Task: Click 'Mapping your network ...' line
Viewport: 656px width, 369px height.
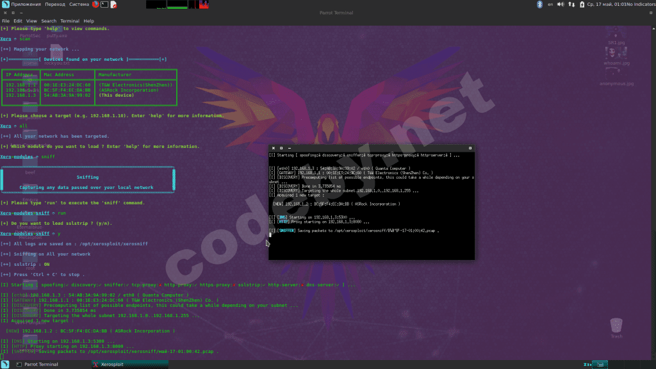Action: (x=40, y=49)
